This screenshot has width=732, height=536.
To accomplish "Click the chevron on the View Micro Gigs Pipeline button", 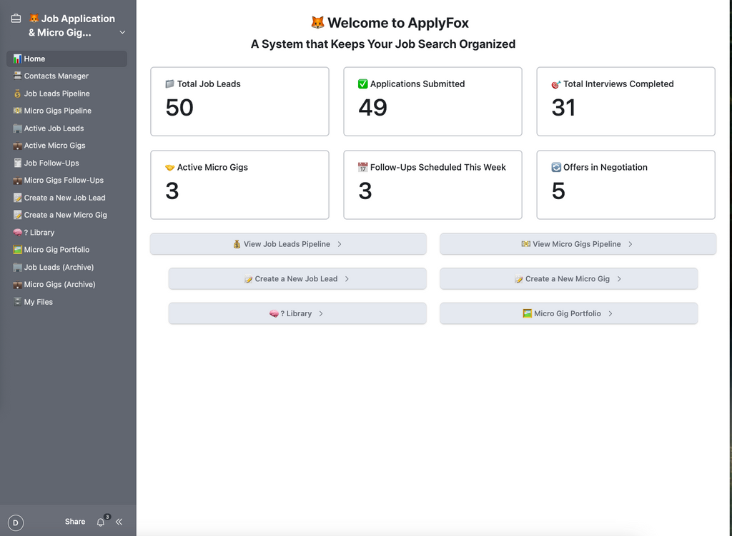I will [630, 244].
